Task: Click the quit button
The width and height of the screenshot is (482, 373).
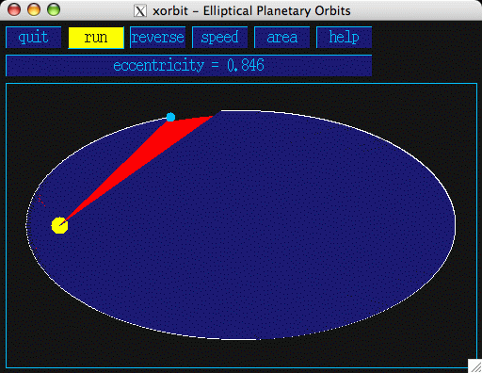Action: click(33, 38)
